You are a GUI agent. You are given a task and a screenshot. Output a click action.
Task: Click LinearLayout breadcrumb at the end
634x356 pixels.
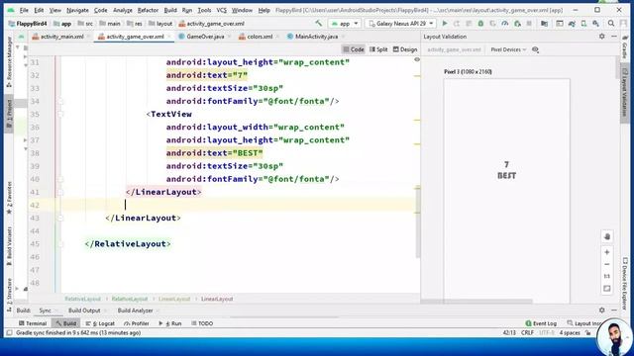[217, 299]
